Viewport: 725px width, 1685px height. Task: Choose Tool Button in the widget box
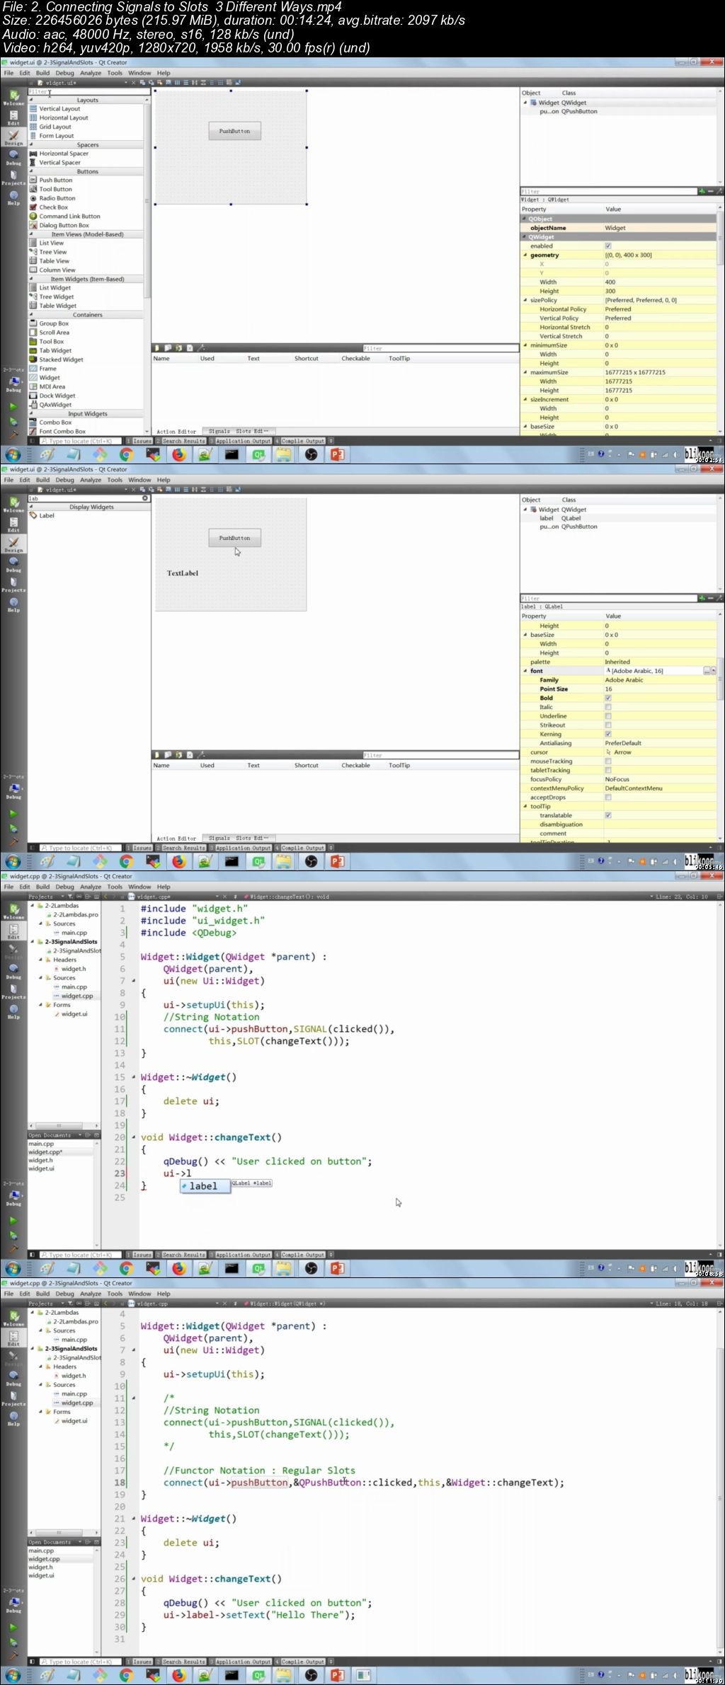55,189
